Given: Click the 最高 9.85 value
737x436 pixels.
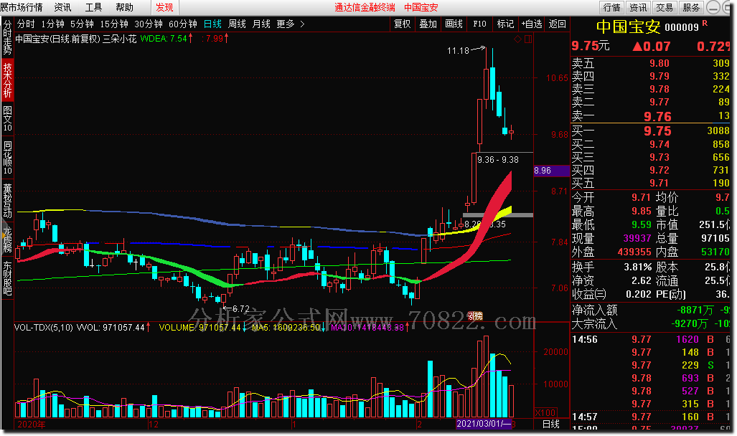Looking at the screenshot, I should tap(641, 212).
